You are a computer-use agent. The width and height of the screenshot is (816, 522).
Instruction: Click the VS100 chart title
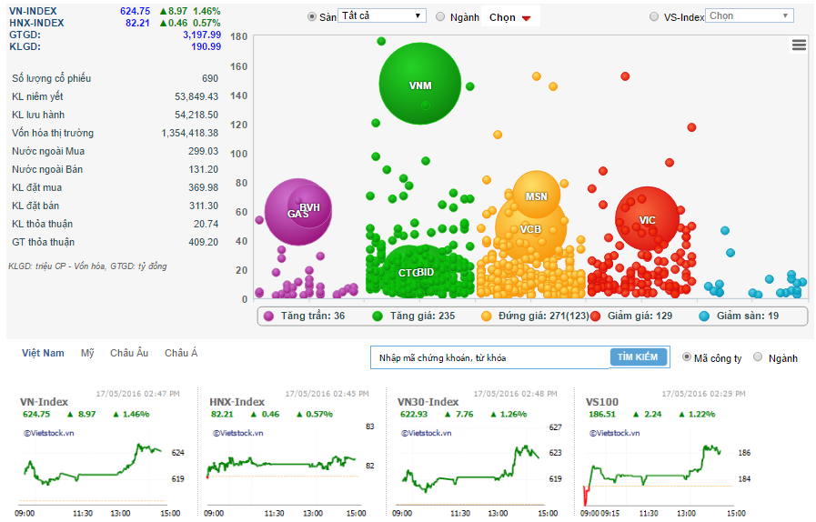tap(602, 402)
